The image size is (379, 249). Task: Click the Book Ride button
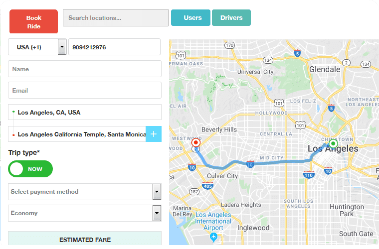33,21
